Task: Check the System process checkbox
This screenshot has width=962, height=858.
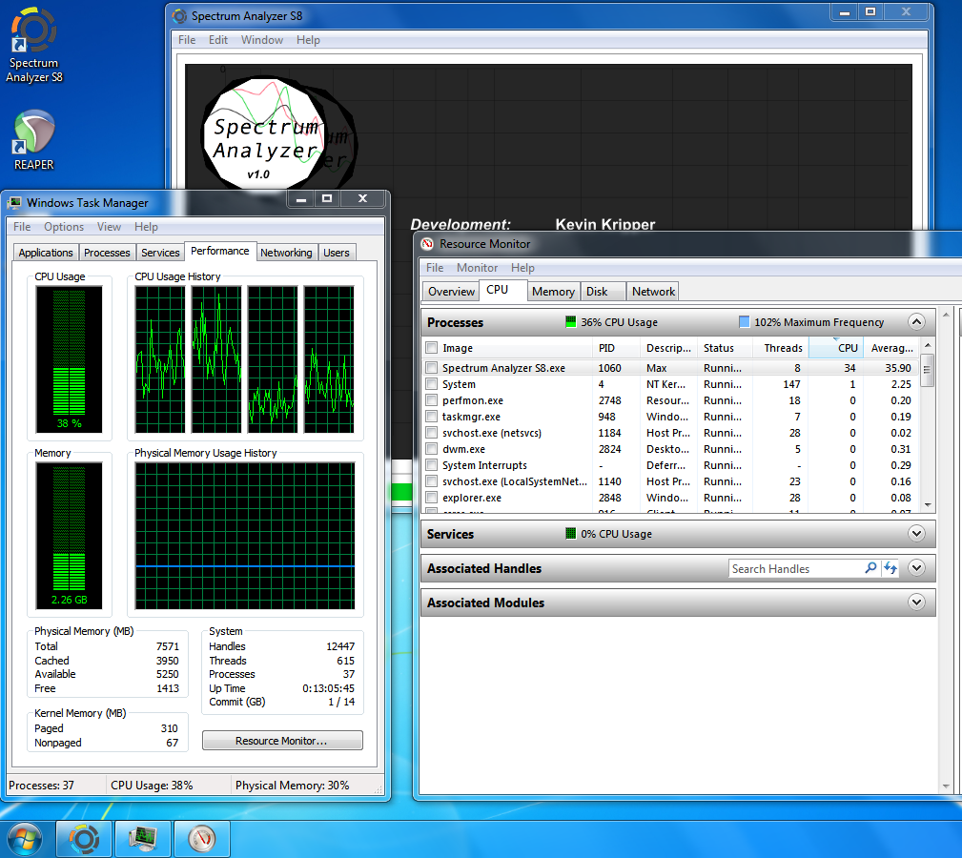Action: pyautogui.click(x=432, y=384)
